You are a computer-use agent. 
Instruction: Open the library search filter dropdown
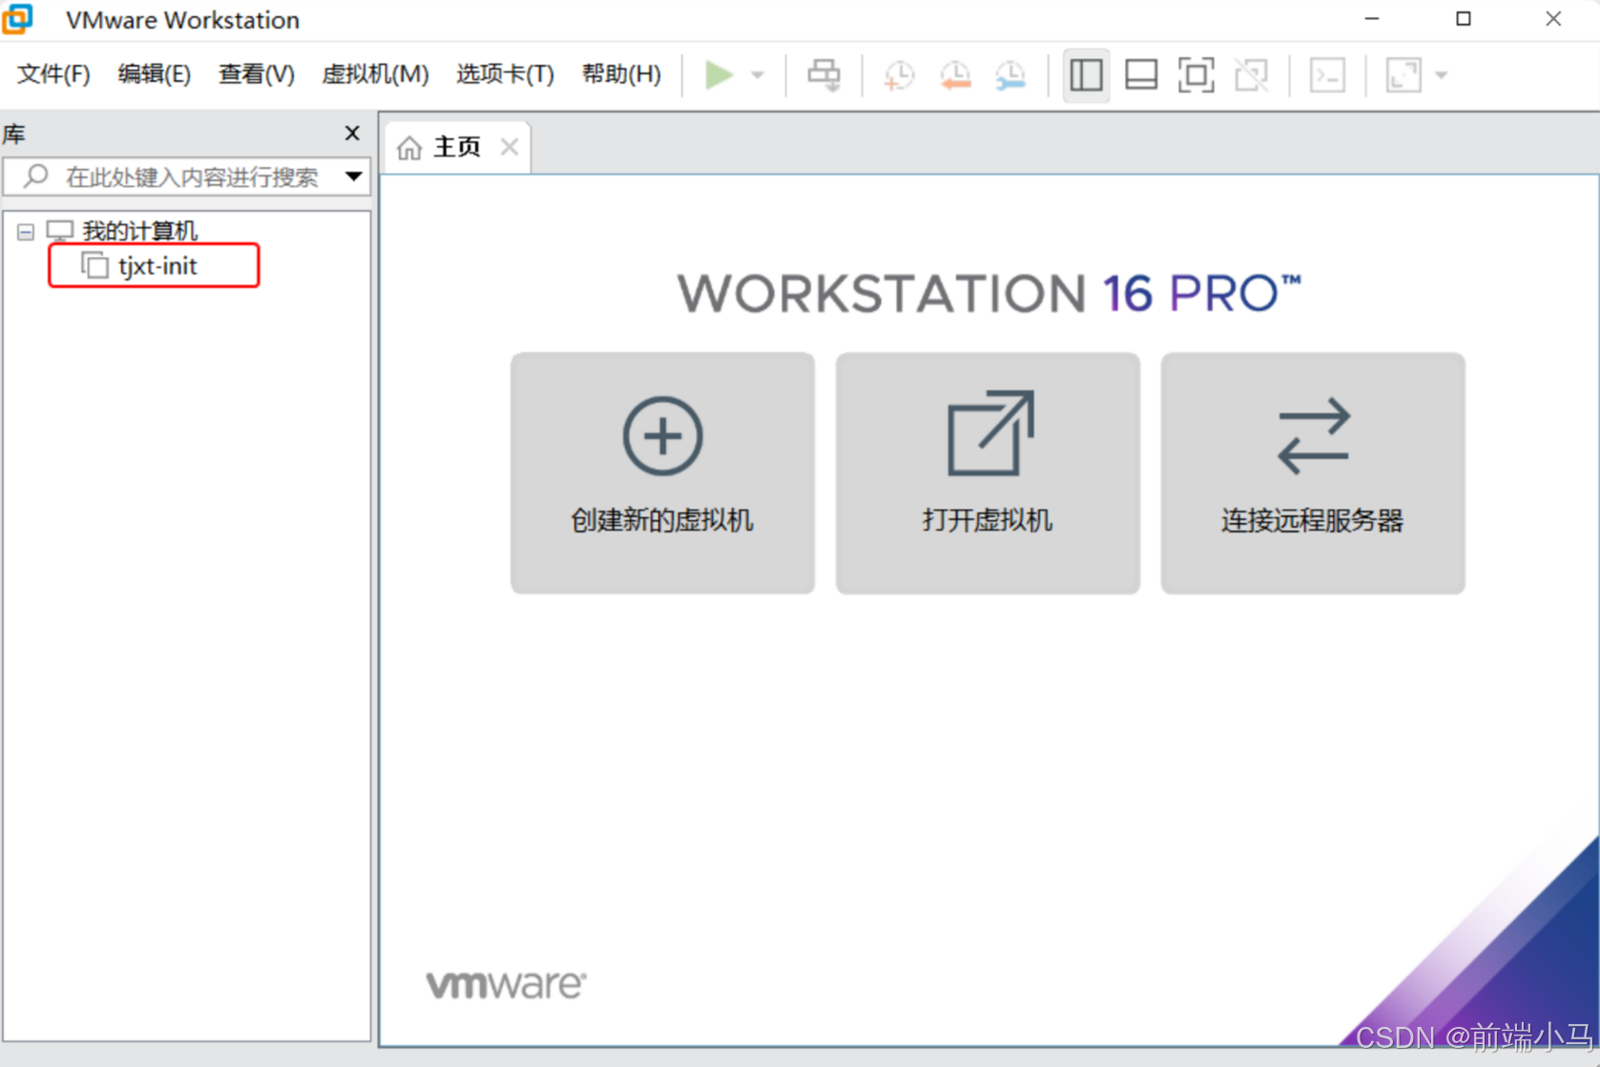tap(354, 177)
